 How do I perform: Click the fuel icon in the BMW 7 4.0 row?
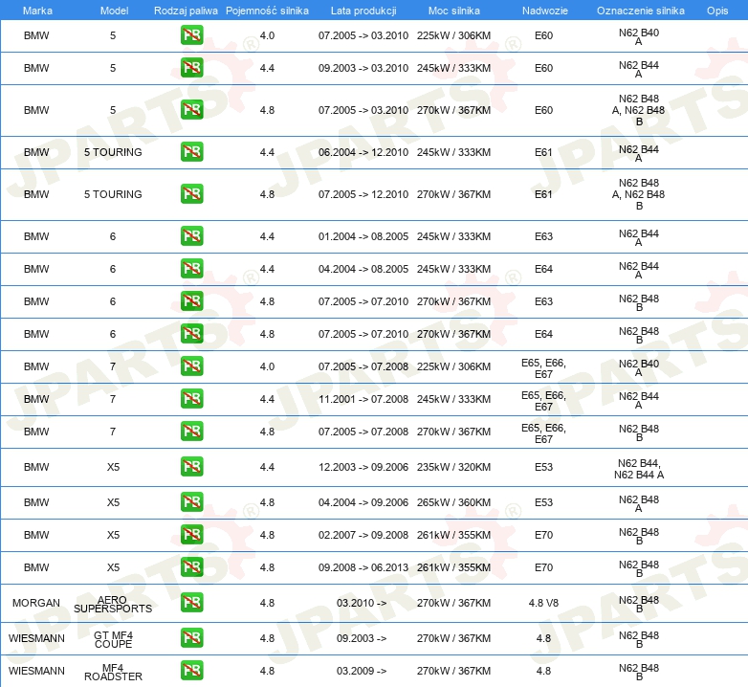click(191, 366)
